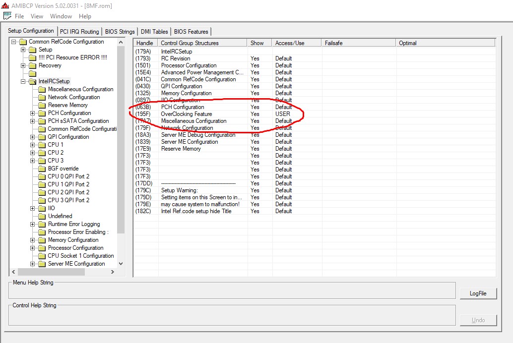Select CPU 2 in the tree
Image resolution: width=513 pixels, height=343 pixels.
pos(56,153)
